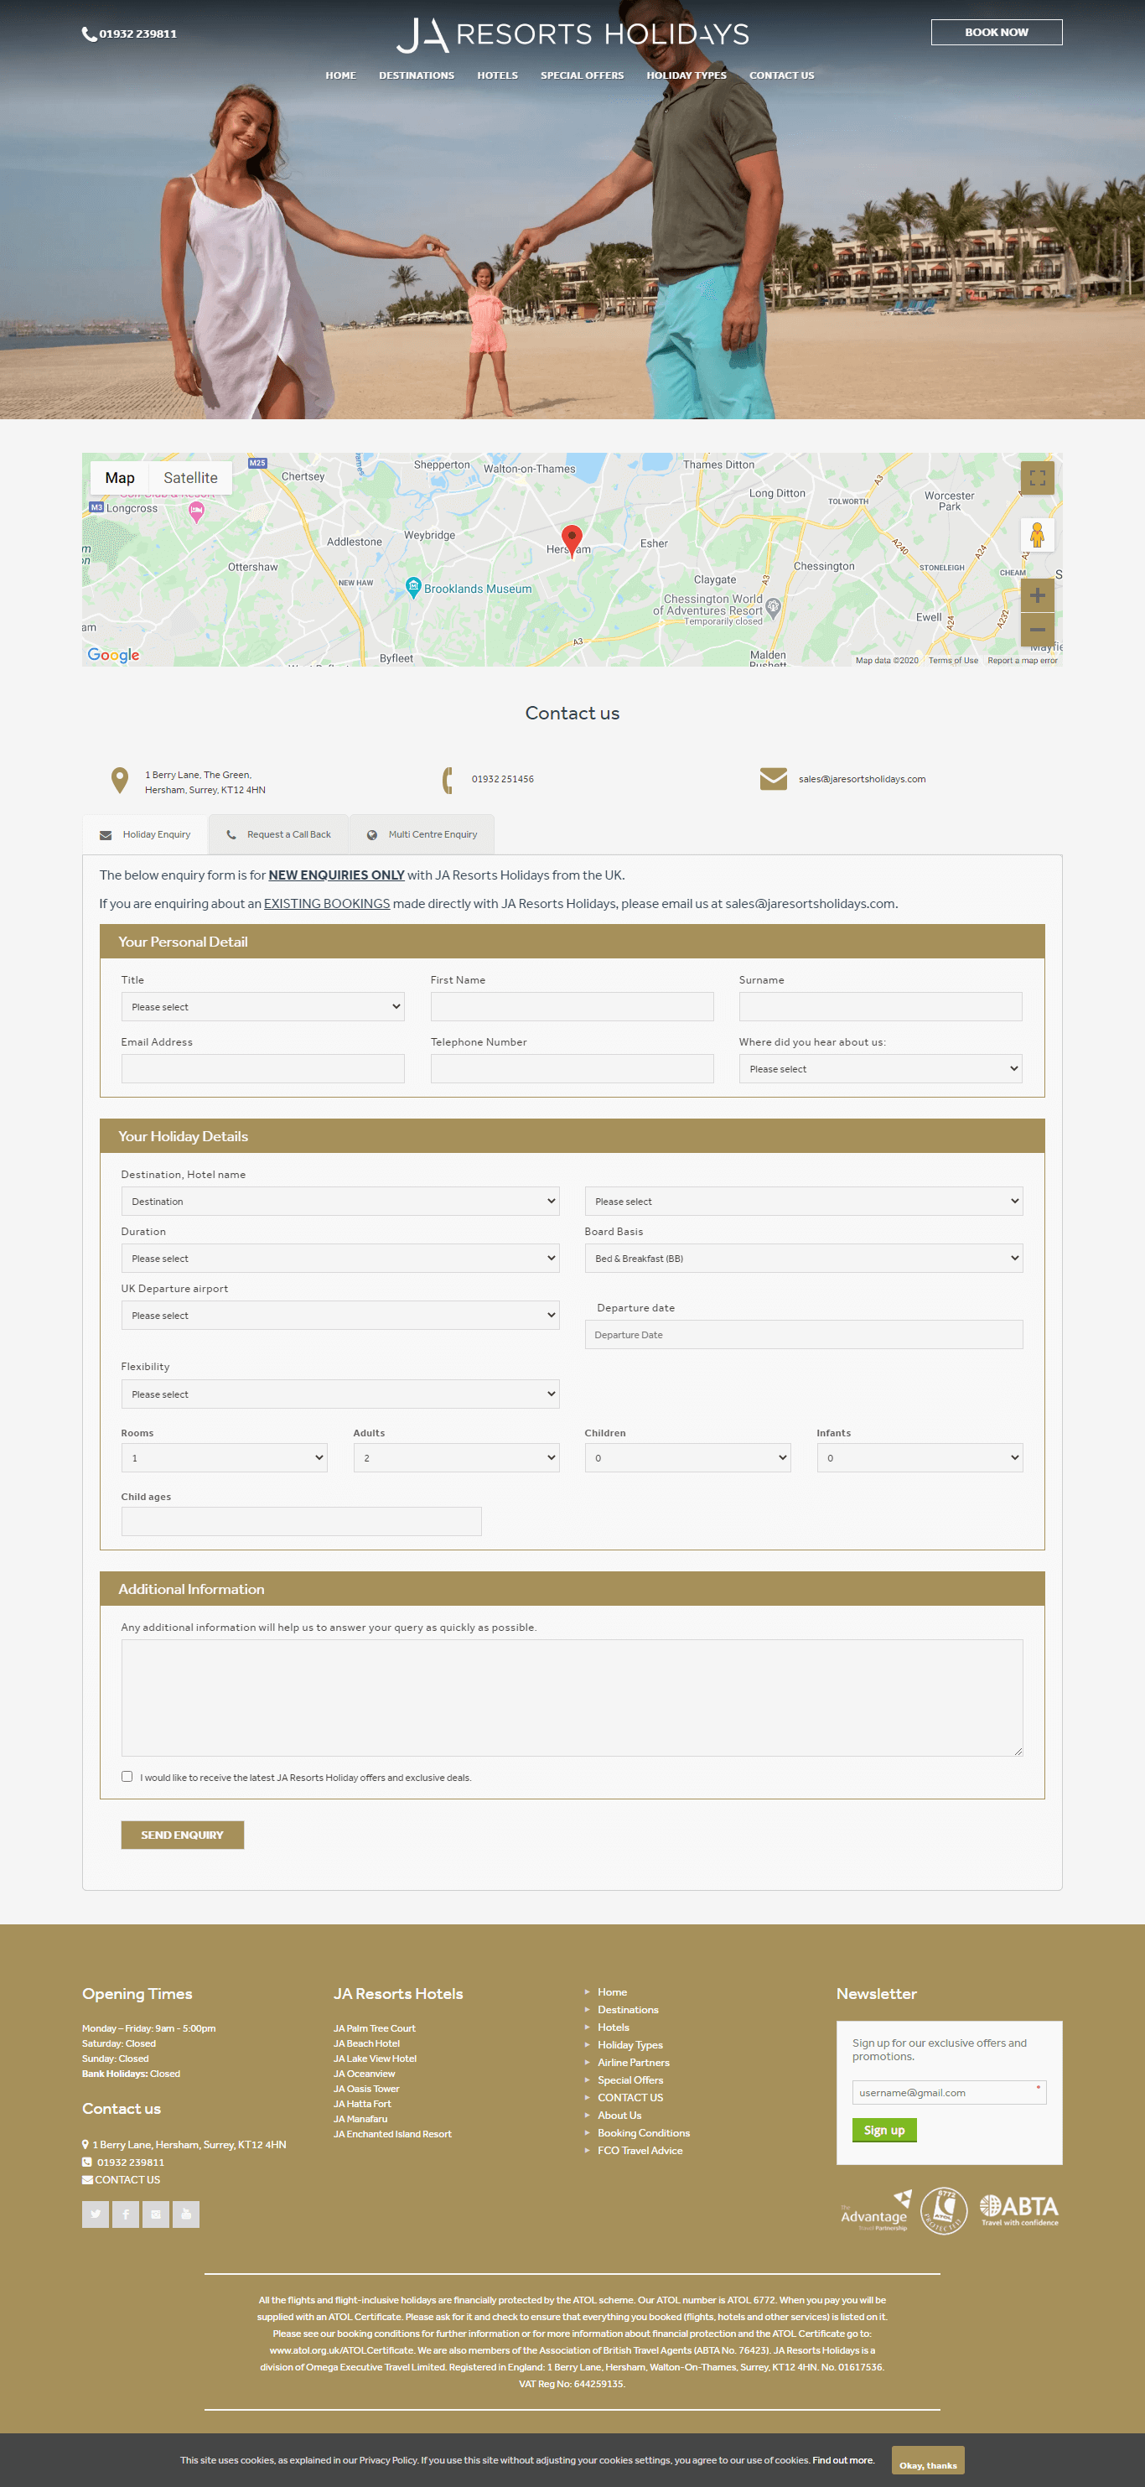Open the footer Airline Partners link
Screen dimensions: 1145x2487
point(634,2062)
